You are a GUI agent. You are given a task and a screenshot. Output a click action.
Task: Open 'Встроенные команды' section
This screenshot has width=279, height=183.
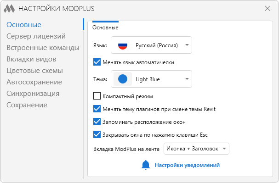click(43, 48)
